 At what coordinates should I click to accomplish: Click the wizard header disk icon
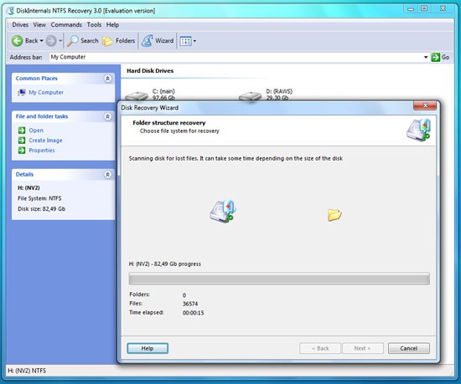coord(418,130)
